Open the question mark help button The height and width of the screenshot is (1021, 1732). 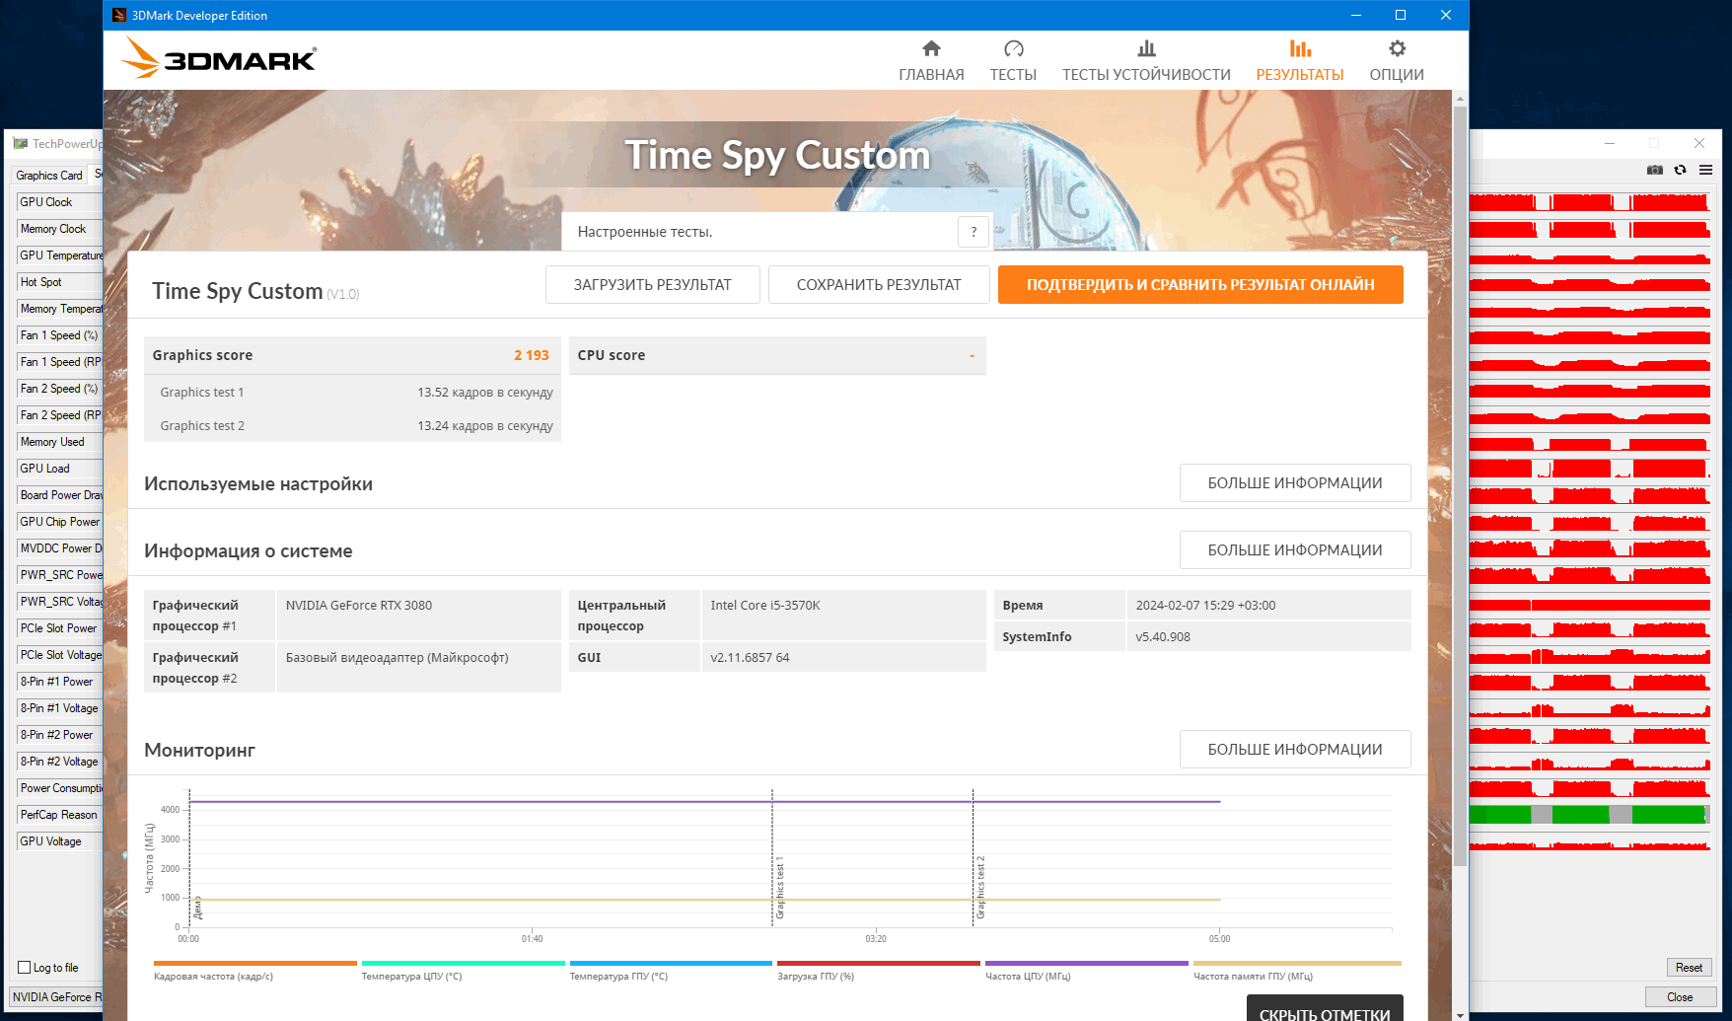coord(974,232)
